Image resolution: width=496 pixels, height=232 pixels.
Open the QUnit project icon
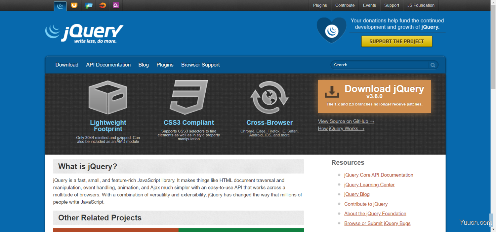pos(116,5)
